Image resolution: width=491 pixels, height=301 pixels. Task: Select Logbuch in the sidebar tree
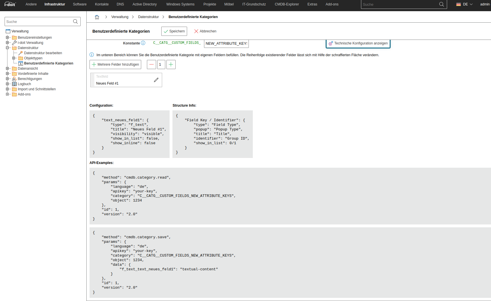click(24, 84)
